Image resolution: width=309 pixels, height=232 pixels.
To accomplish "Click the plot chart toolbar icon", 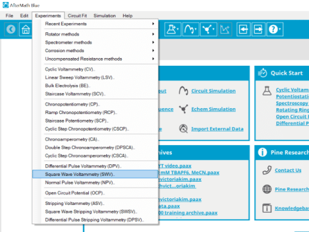I will pos(225,29).
